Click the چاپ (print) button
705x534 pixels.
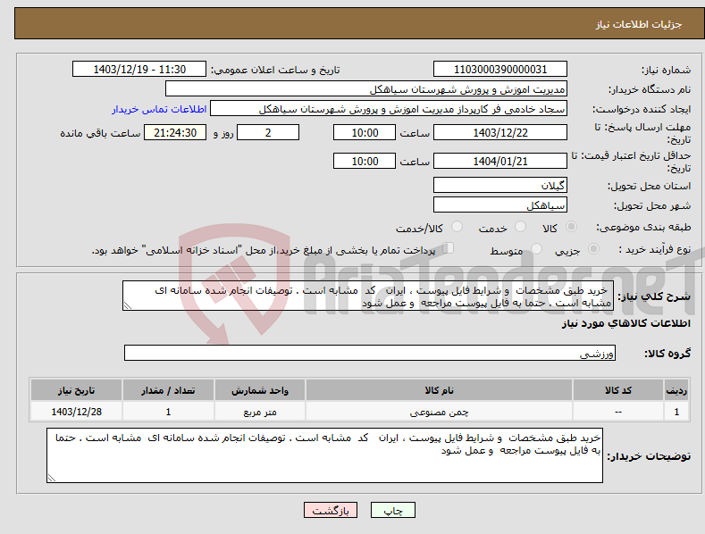coord(392,510)
